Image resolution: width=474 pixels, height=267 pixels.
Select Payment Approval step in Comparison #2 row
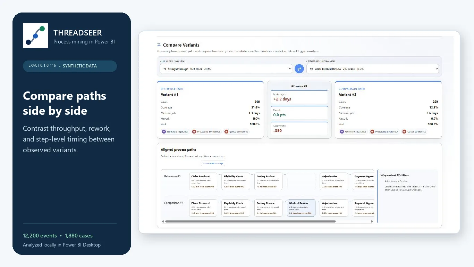(363, 208)
